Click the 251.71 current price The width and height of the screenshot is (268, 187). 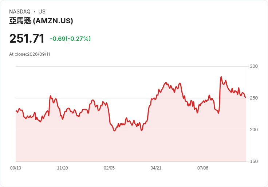point(27,38)
